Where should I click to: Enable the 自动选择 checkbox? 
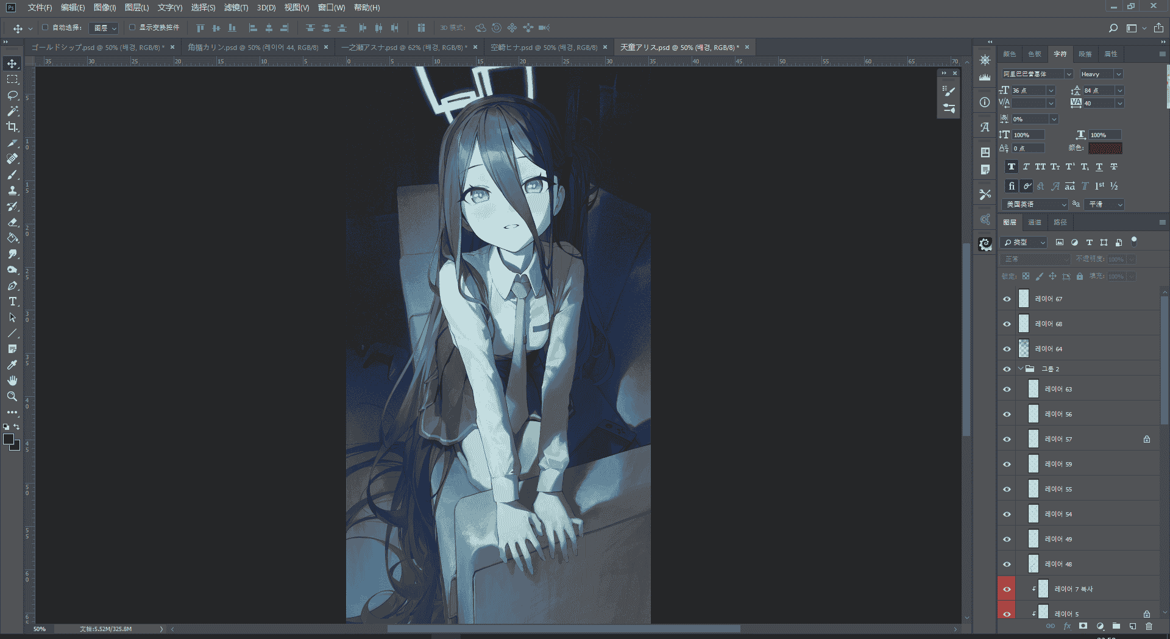45,27
